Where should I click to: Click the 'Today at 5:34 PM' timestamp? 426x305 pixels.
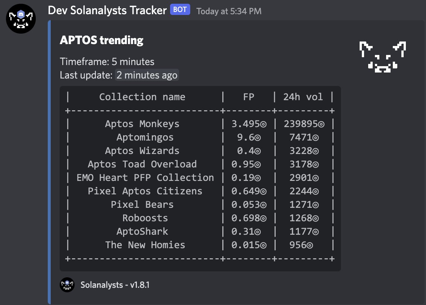click(x=229, y=11)
